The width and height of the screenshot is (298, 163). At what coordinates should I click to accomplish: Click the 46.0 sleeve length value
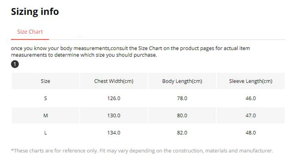250,98
